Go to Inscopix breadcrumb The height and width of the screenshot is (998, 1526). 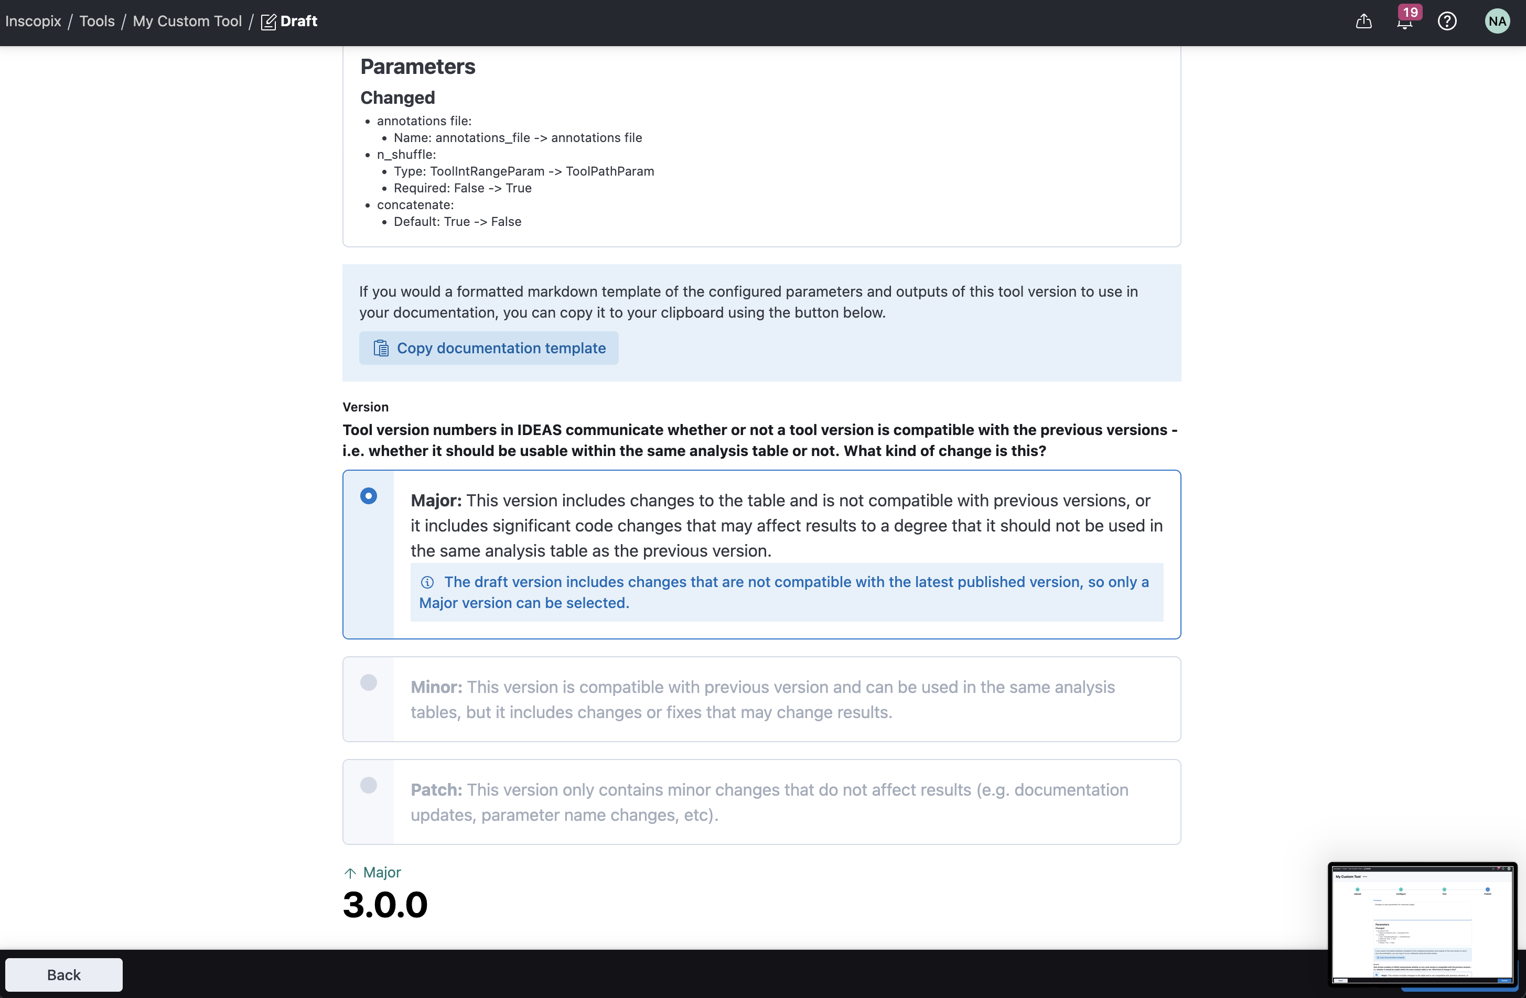pyautogui.click(x=34, y=22)
